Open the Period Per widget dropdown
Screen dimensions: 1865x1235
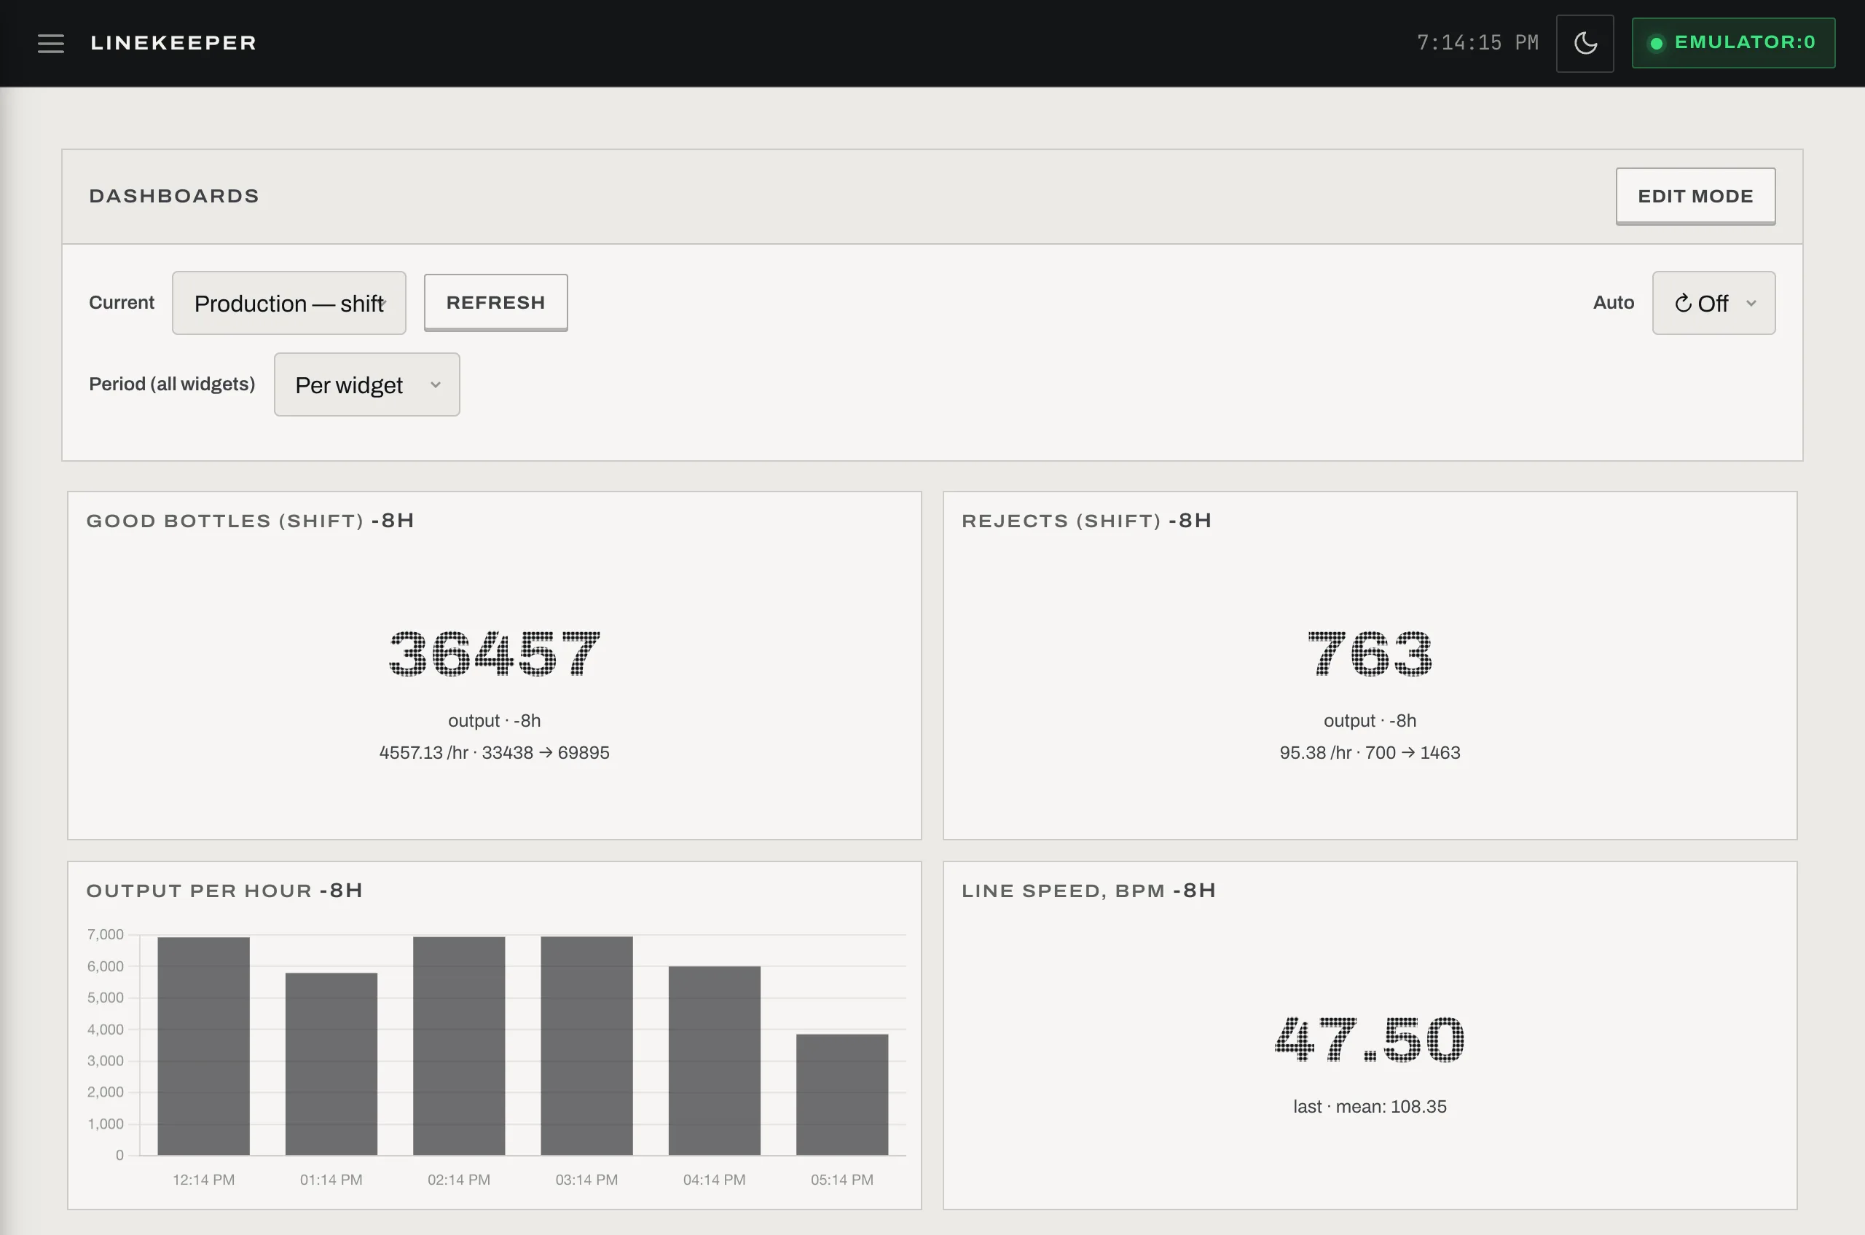366,384
